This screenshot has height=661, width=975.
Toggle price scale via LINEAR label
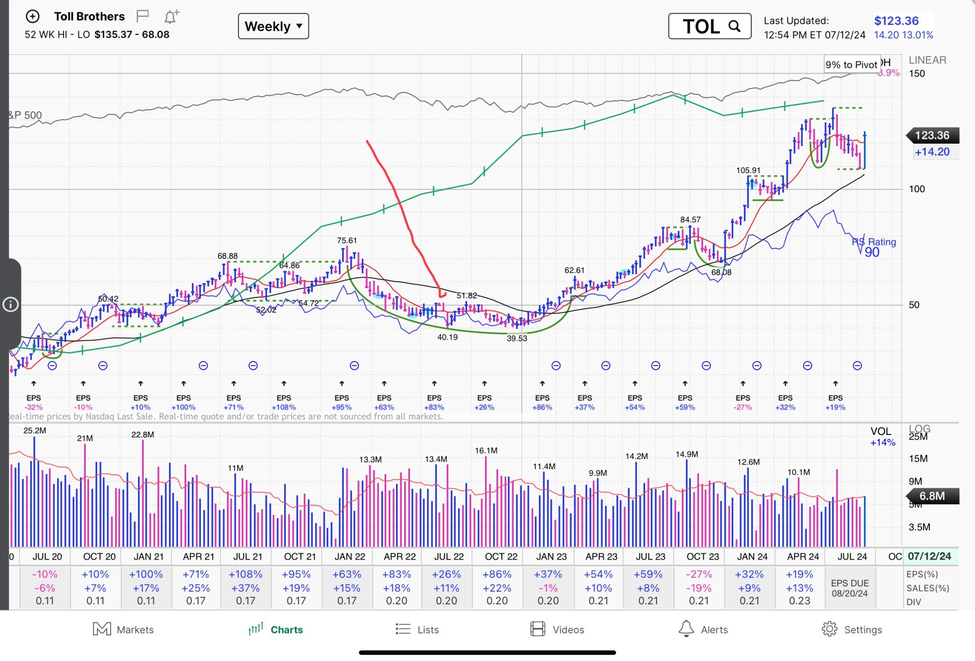coord(927,60)
